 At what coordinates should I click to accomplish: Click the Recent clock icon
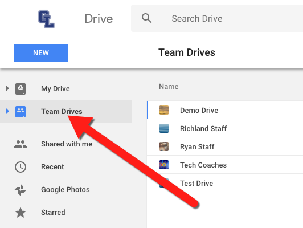[x=21, y=167]
